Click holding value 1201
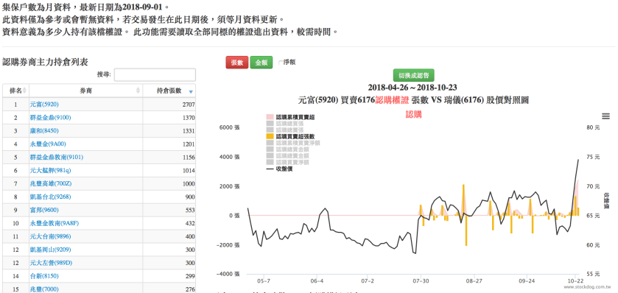The height and width of the screenshot is (293, 618). 189,144
